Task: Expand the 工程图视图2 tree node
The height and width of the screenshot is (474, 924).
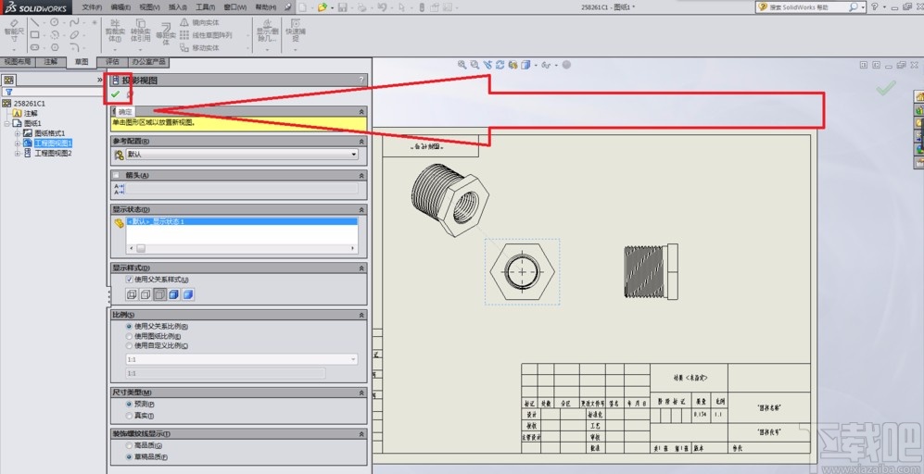Action: 18,153
